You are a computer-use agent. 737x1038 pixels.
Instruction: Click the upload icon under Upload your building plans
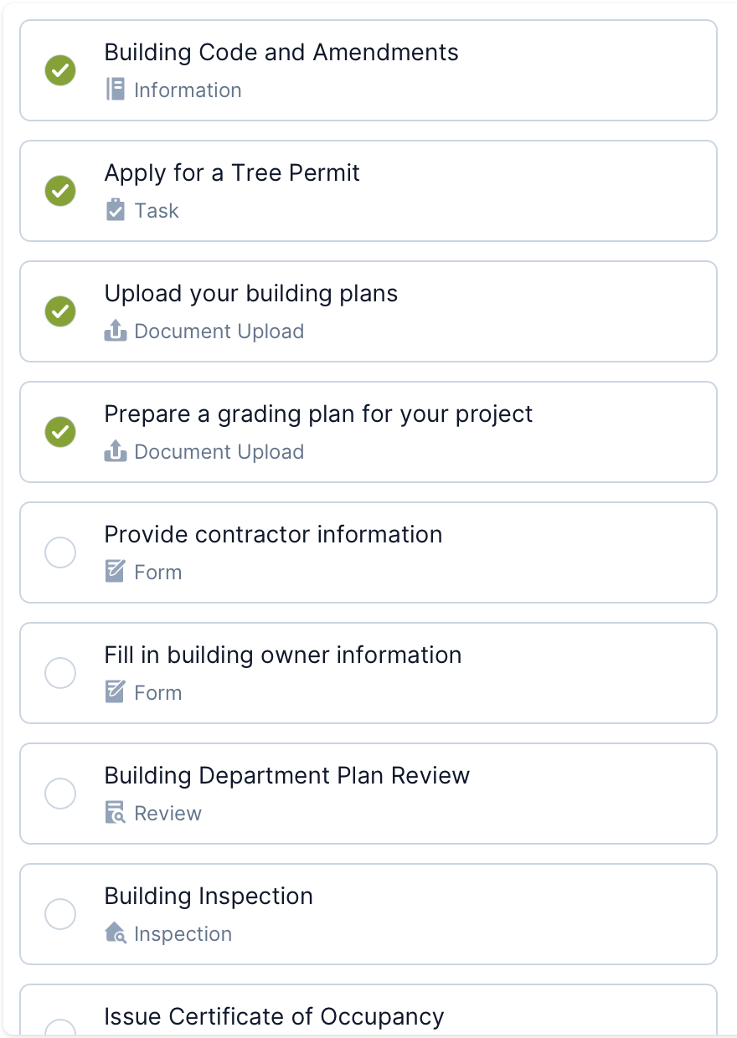(x=115, y=331)
